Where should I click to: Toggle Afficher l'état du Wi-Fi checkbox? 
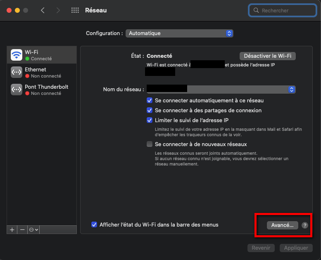click(94, 225)
